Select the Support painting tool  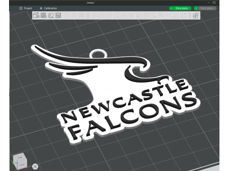coord(138,15)
